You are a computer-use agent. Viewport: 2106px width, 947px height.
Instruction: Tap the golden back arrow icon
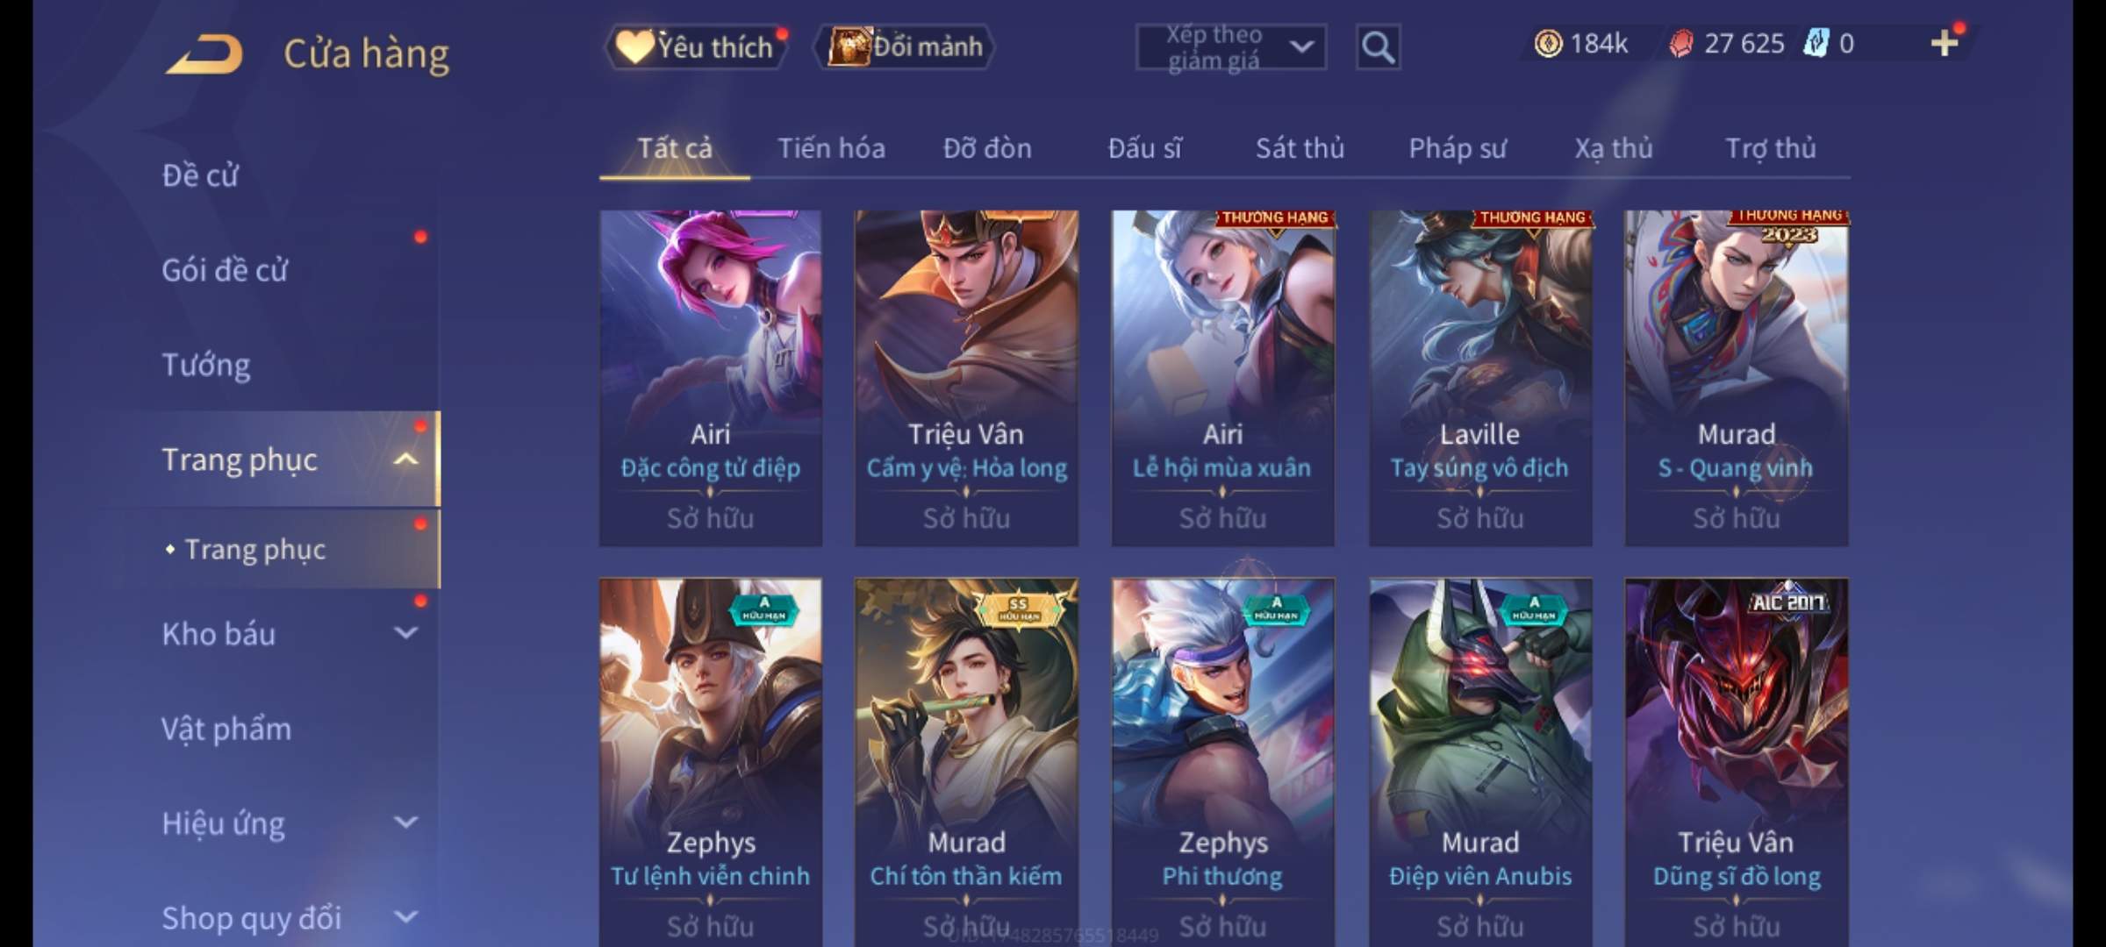coord(204,53)
